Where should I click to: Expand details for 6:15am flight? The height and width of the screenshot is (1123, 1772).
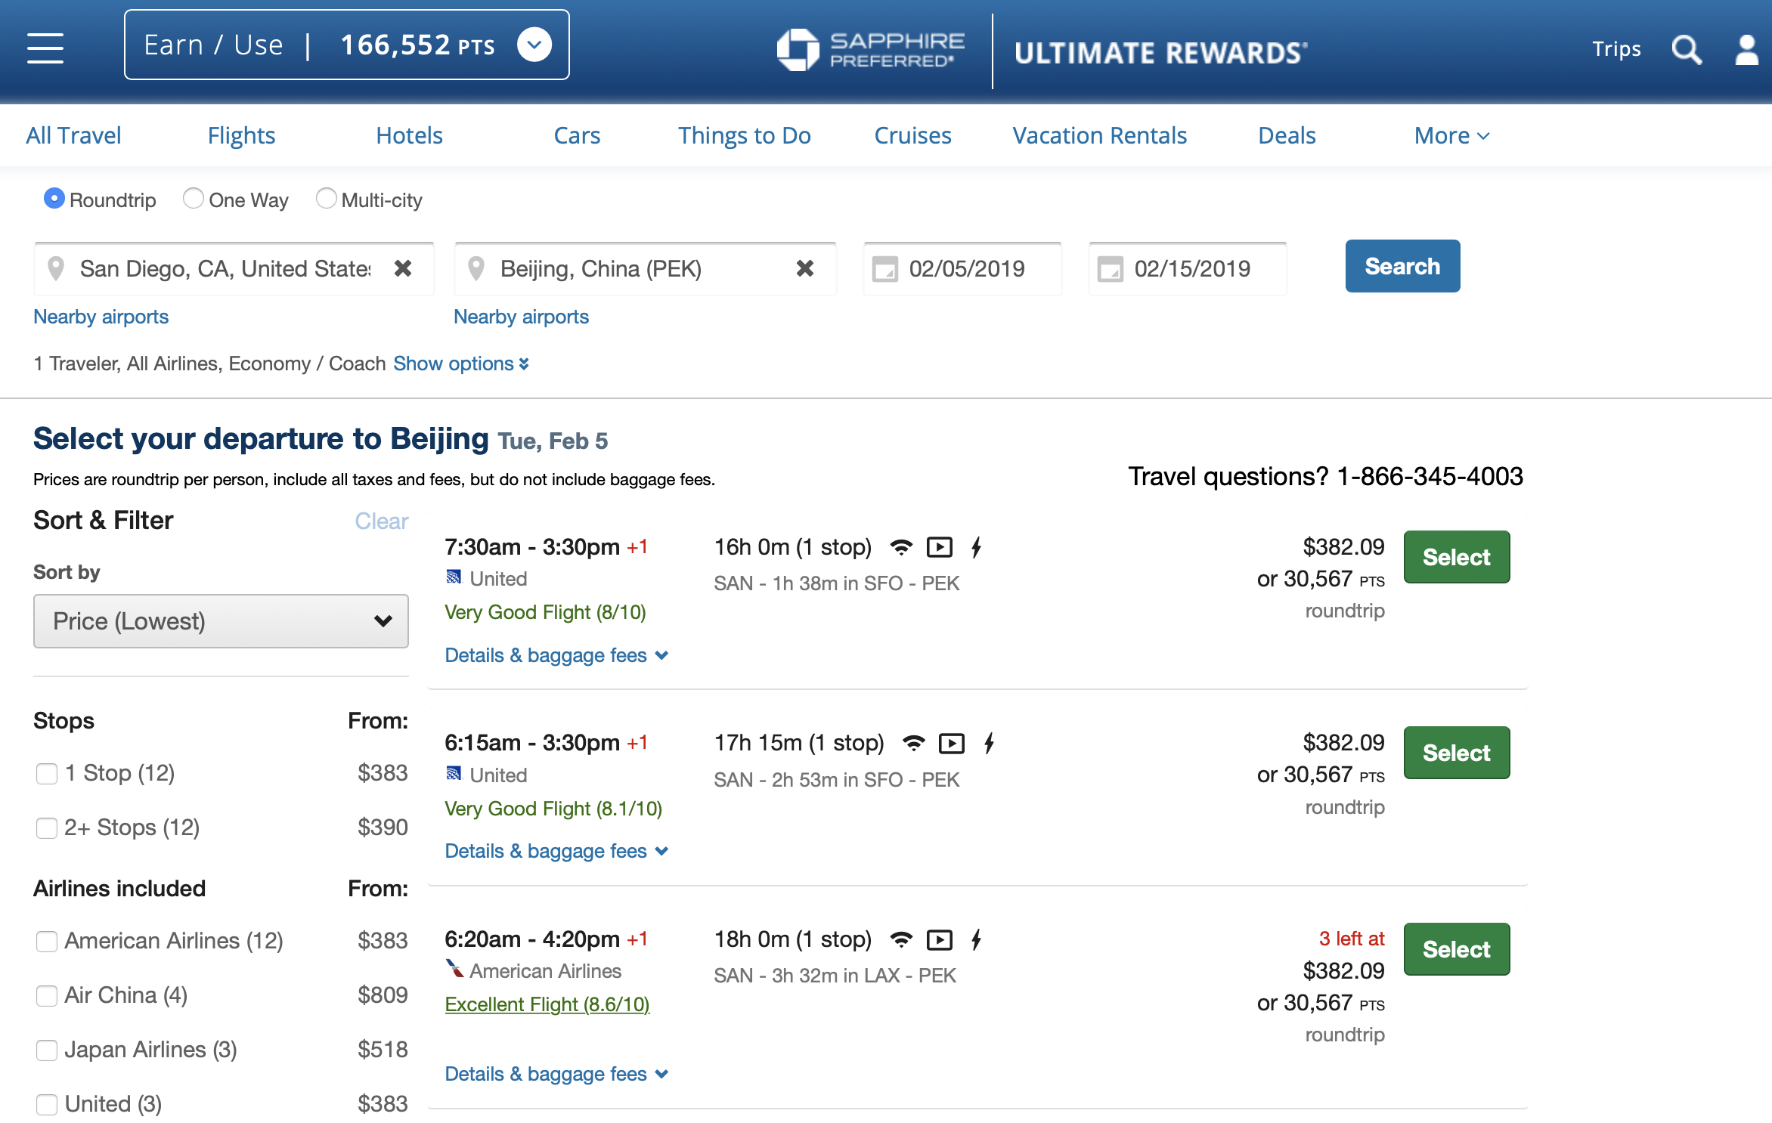point(556,851)
